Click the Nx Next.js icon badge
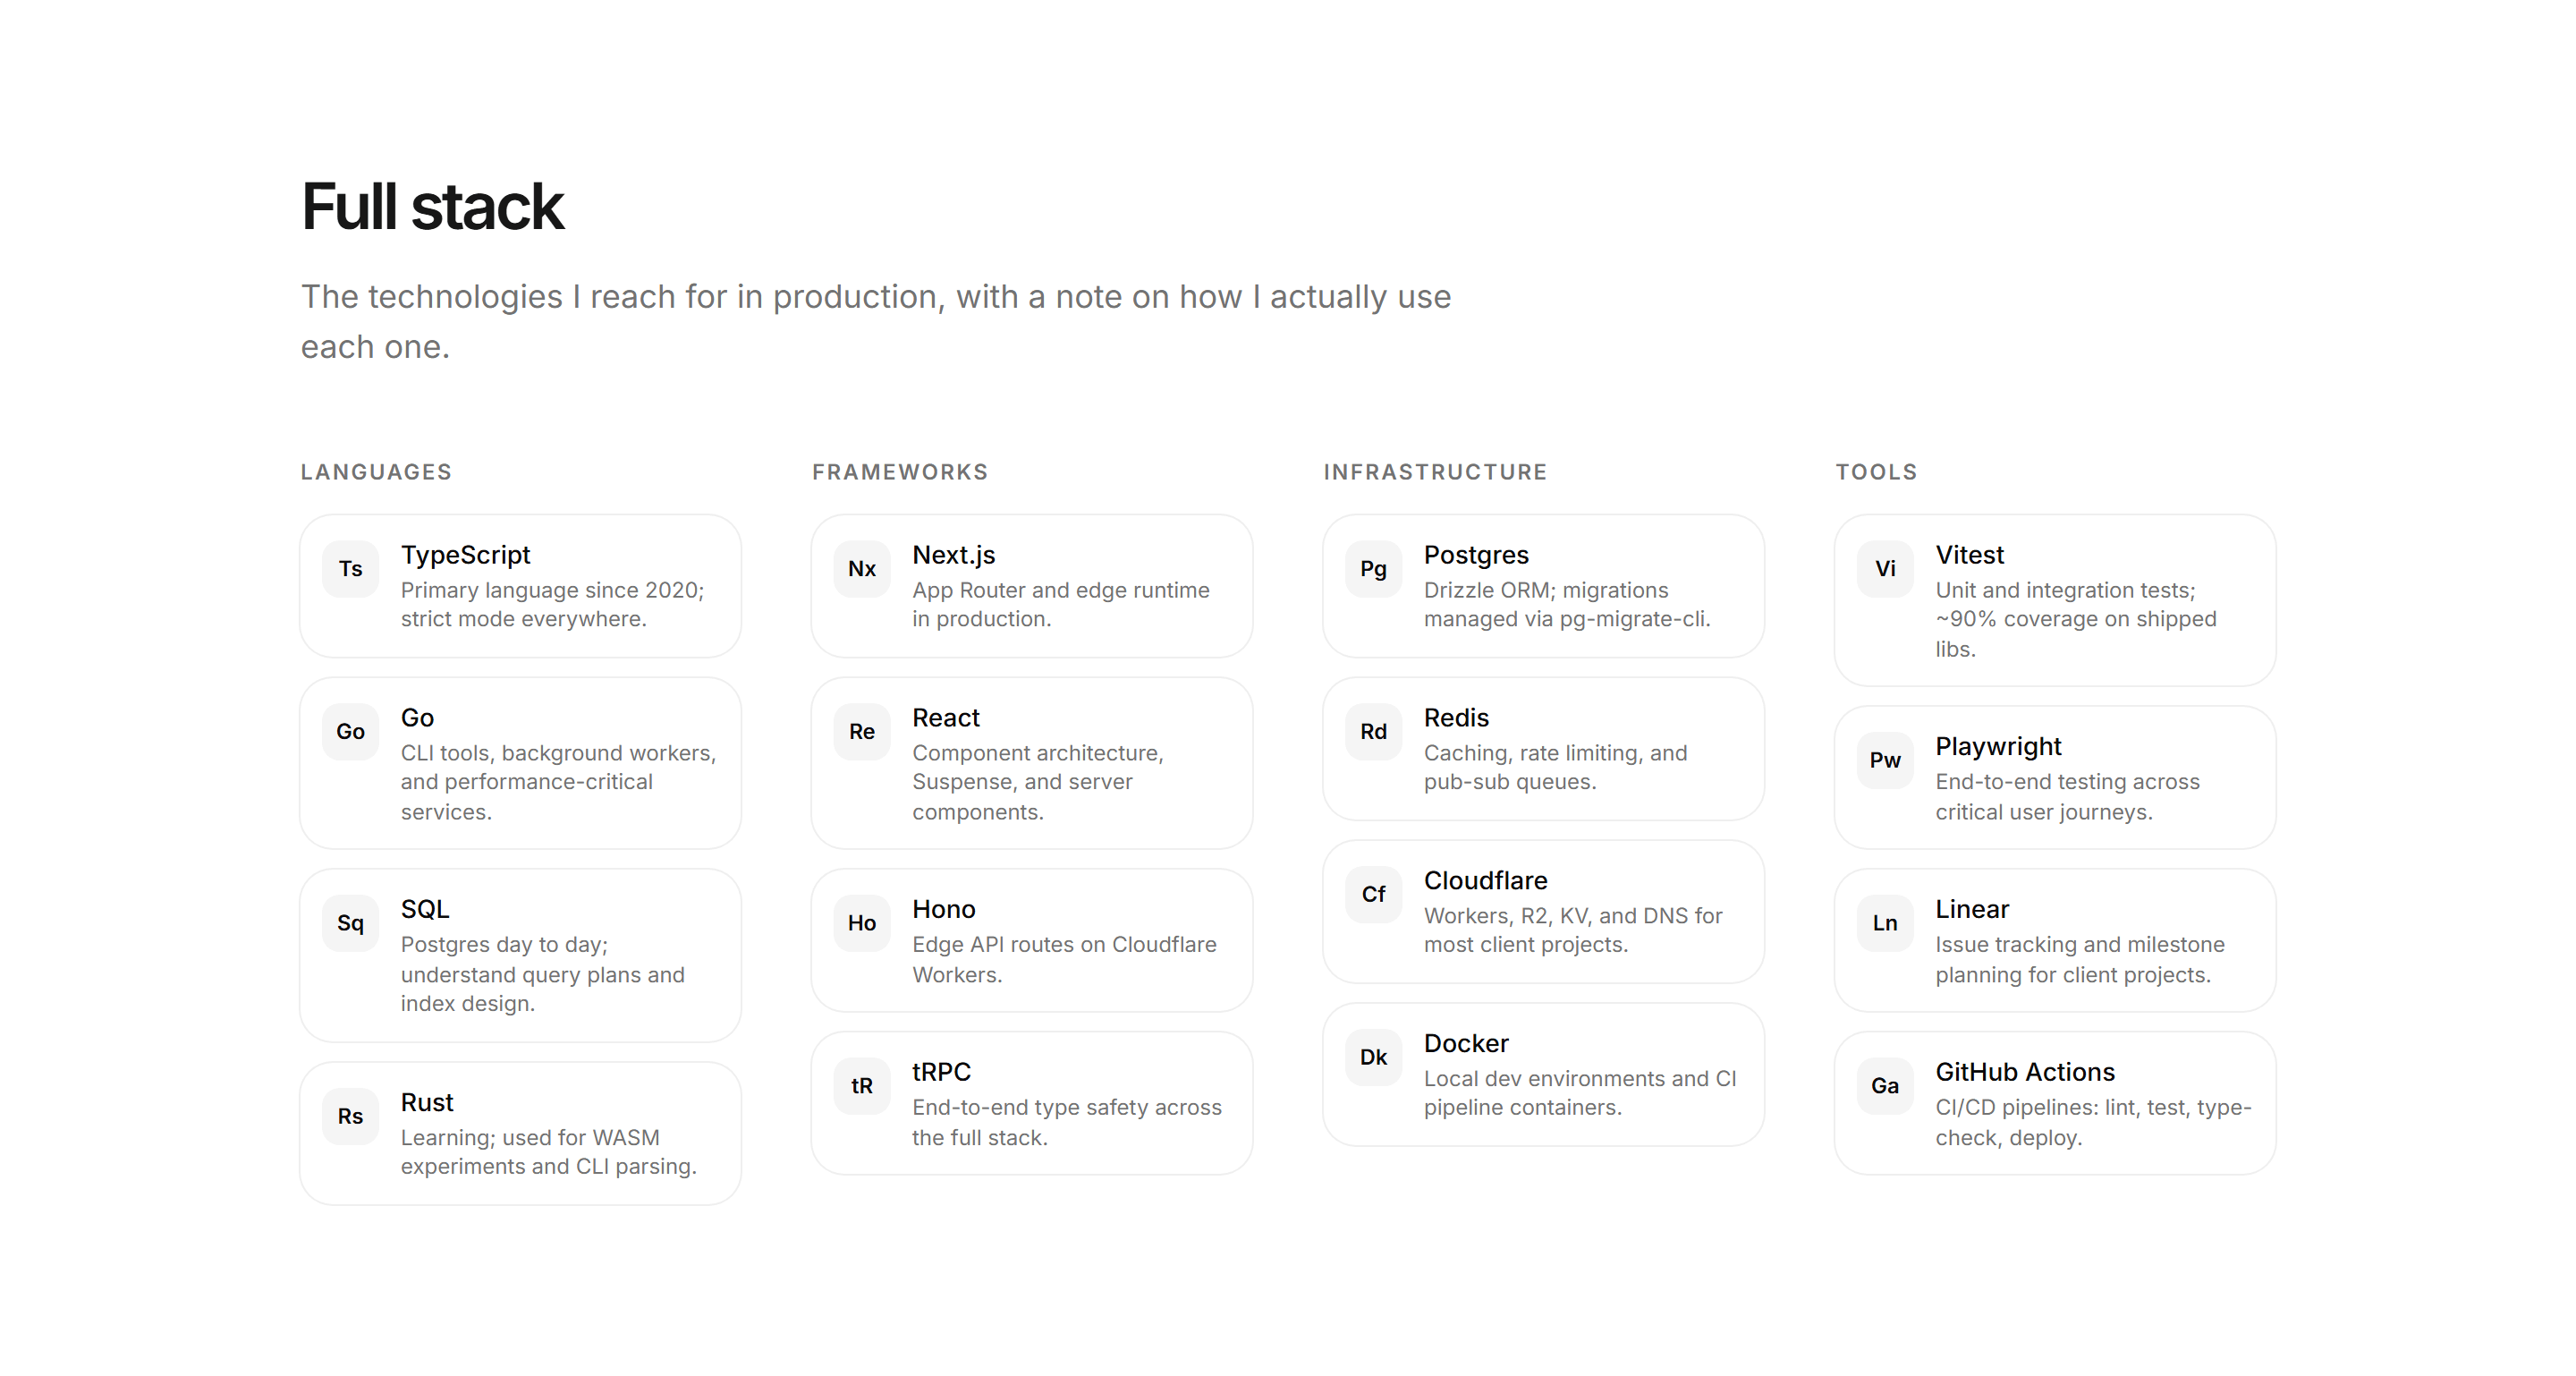The image size is (2576, 1376). [862, 569]
